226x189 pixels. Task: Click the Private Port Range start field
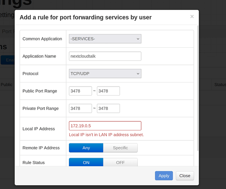[x=80, y=108]
